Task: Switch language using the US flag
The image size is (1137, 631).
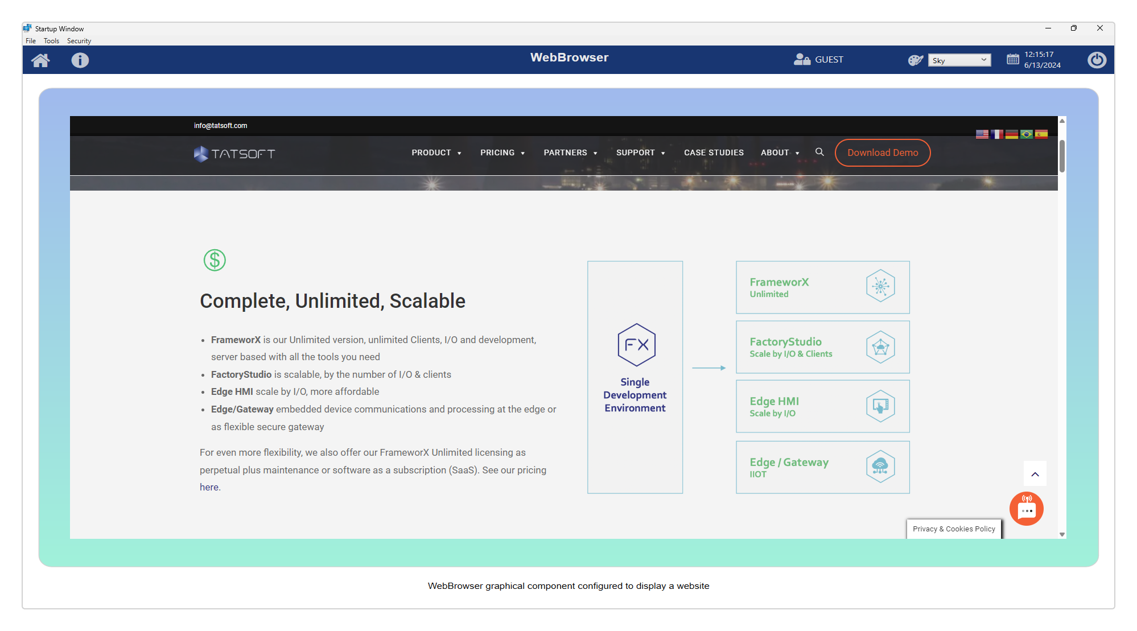Action: click(982, 134)
